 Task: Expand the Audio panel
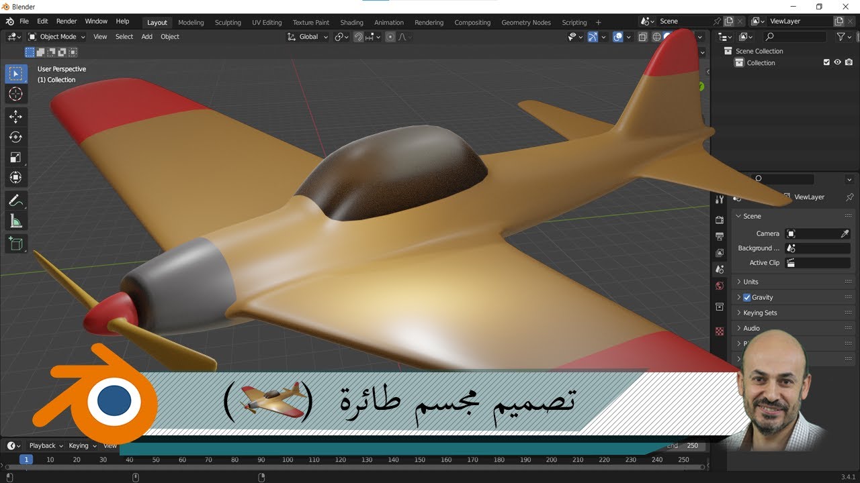792,328
